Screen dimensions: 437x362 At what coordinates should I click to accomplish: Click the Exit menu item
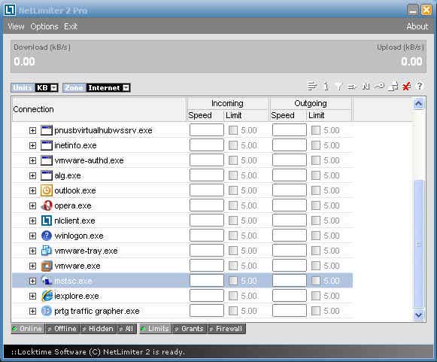tap(71, 26)
